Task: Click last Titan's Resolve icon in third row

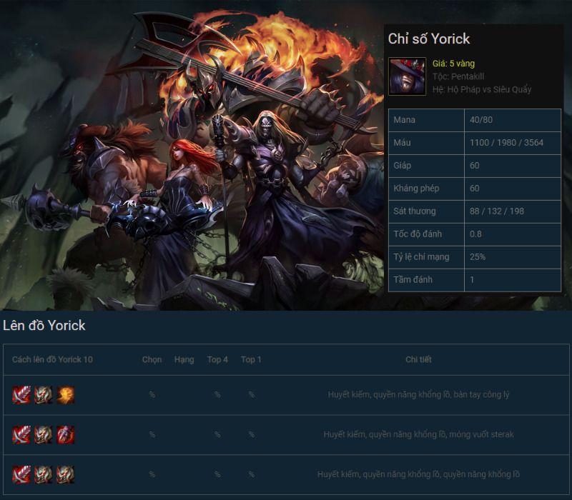Action: tap(65, 474)
